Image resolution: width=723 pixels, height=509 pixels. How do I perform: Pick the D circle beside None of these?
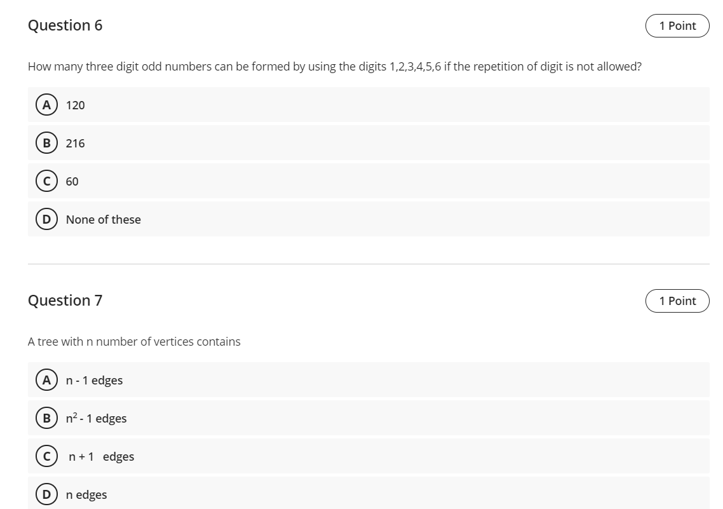[x=46, y=219]
